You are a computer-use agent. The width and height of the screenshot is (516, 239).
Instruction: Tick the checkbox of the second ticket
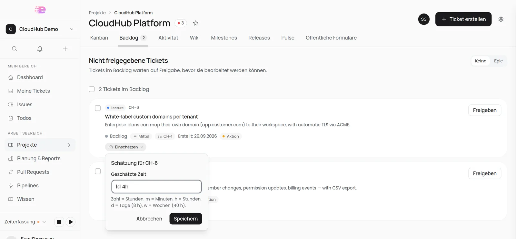(98, 171)
